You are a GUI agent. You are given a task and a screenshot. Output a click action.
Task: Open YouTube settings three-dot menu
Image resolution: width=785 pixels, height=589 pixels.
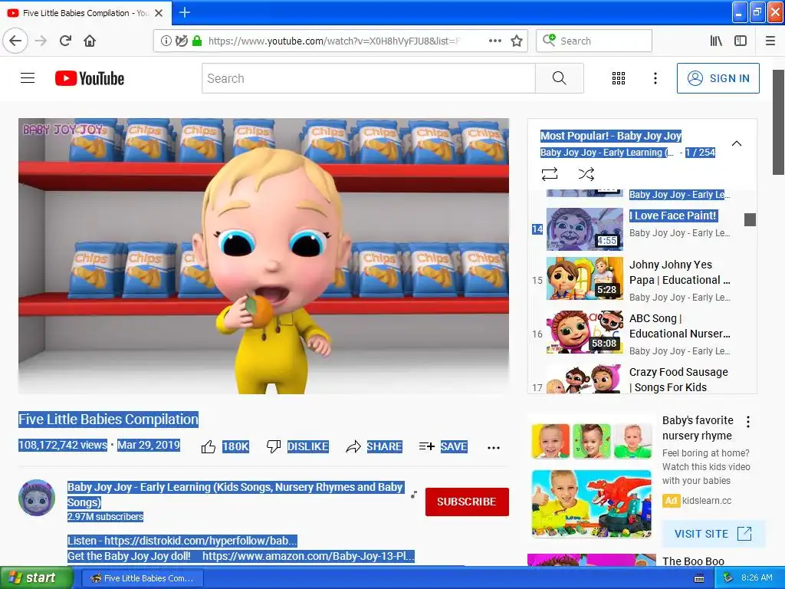(x=655, y=78)
